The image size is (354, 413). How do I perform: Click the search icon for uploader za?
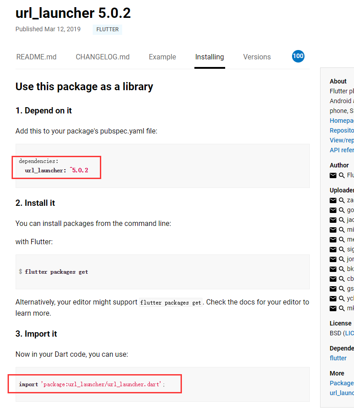coord(342,200)
